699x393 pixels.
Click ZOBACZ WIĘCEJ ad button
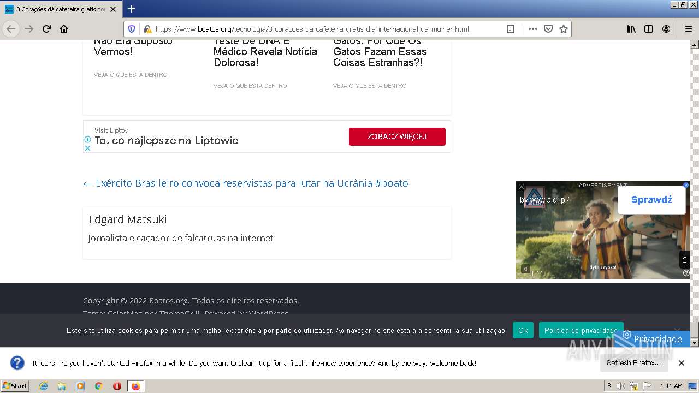(397, 136)
